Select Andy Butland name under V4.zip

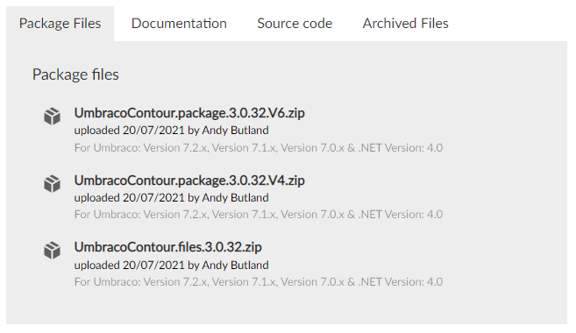[x=235, y=197]
